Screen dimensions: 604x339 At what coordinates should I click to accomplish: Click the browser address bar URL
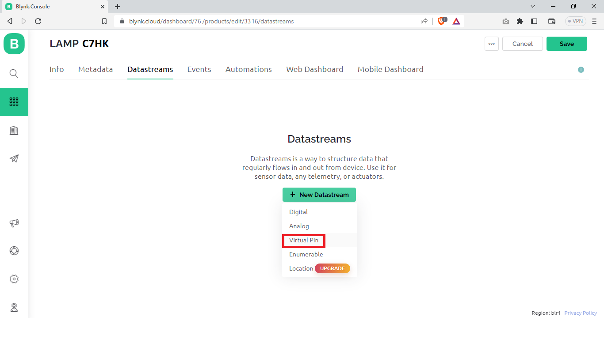[x=211, y=21]
